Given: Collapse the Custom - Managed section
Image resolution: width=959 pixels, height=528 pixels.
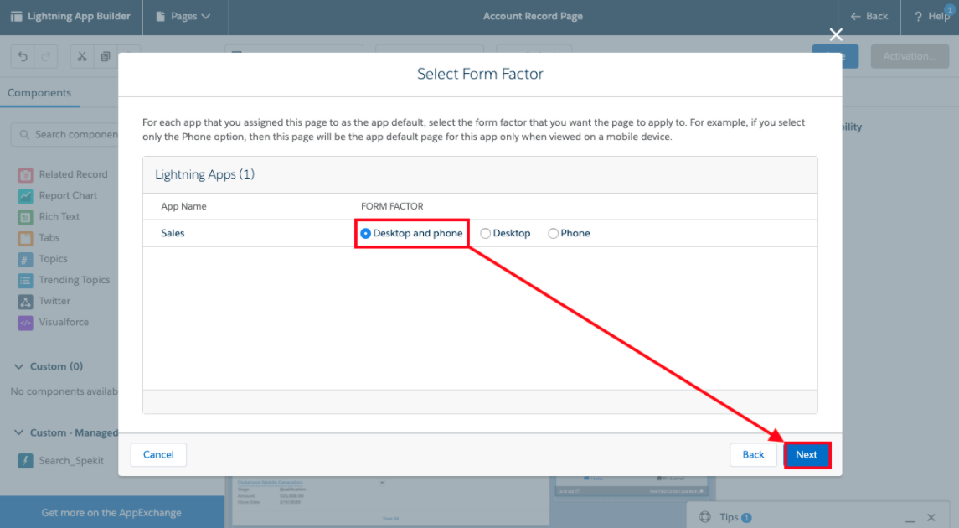Looking at the screenshot, I should (x=19, y=432).
